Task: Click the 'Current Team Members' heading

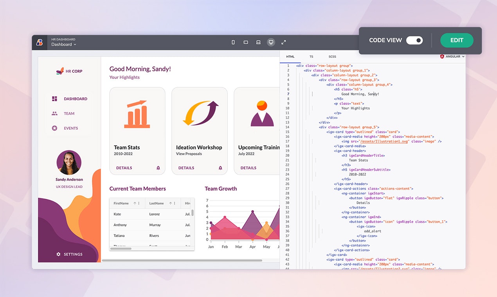Action: [137, 189]
